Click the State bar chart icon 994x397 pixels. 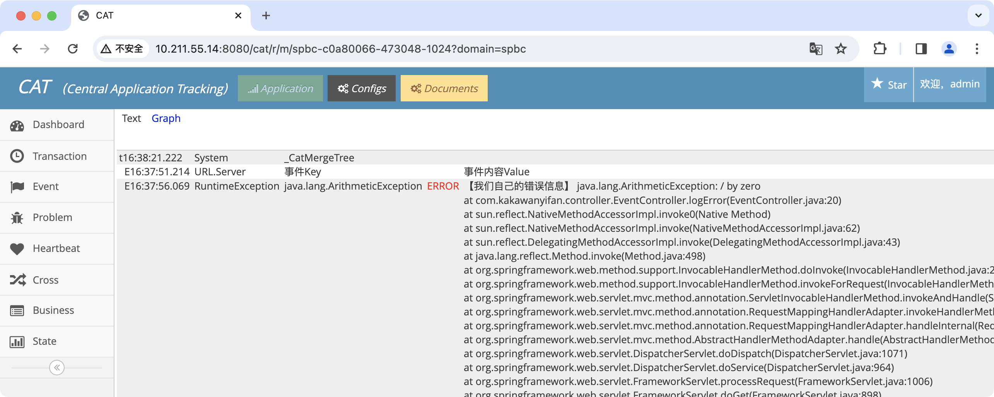(x=17, y=342)
